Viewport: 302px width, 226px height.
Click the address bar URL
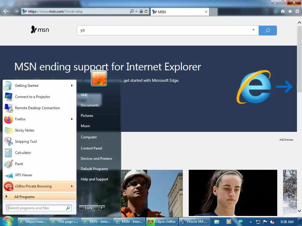pos(55,11)
